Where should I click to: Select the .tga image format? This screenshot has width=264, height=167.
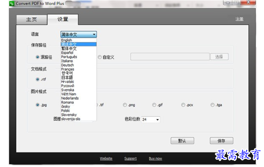point(212,105)
